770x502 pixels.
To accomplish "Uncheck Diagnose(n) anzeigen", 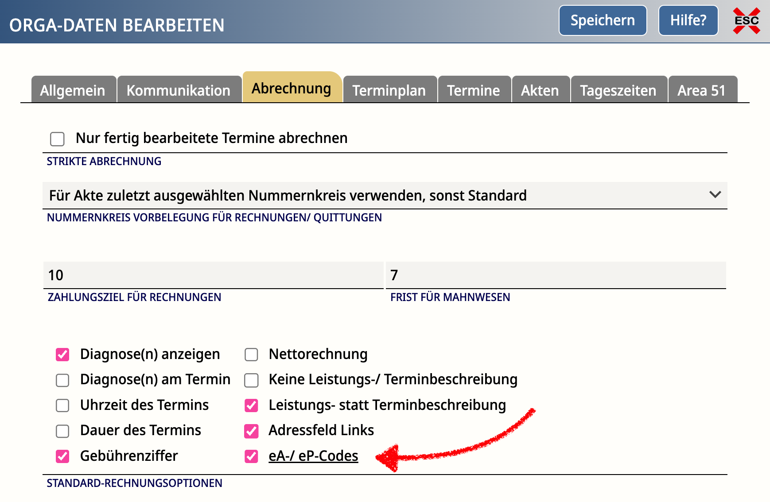I will (x=62, y=355).
